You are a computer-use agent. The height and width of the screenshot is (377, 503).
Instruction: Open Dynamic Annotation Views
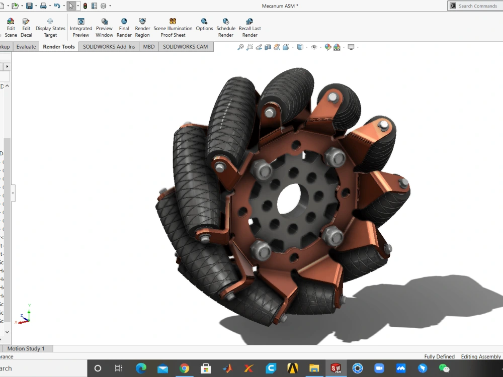[x=277, y=47]
